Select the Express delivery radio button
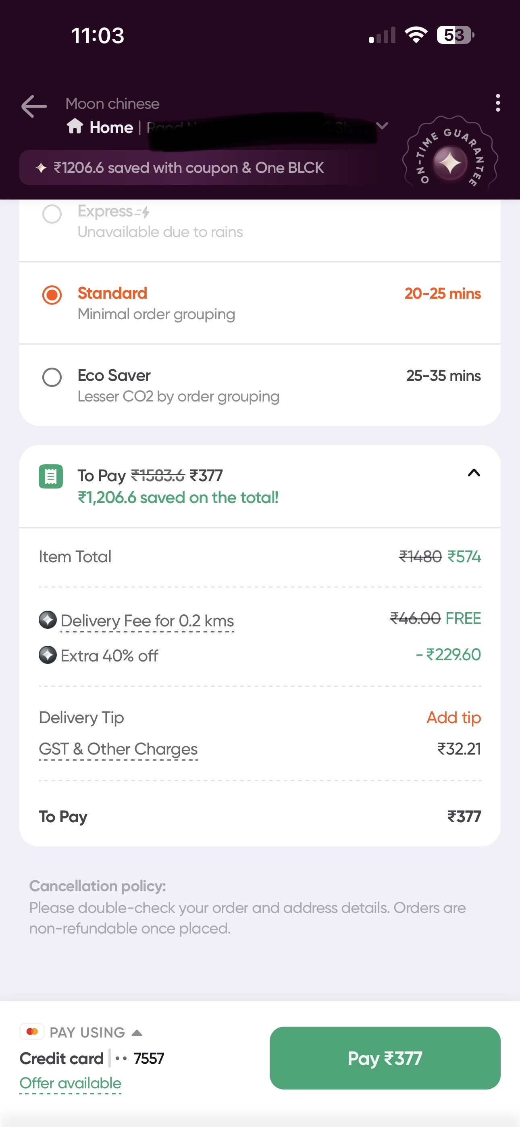The height and width of the screenshot is (1127, 520). (52, 214)
